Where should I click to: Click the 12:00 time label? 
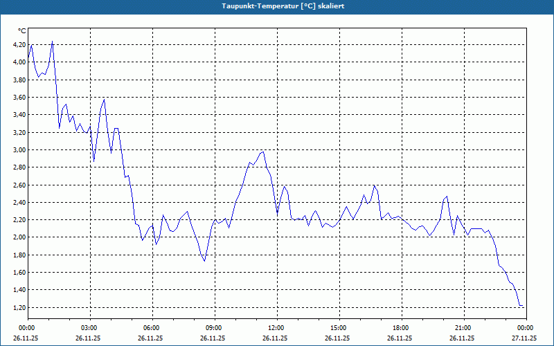coord(275,328)
